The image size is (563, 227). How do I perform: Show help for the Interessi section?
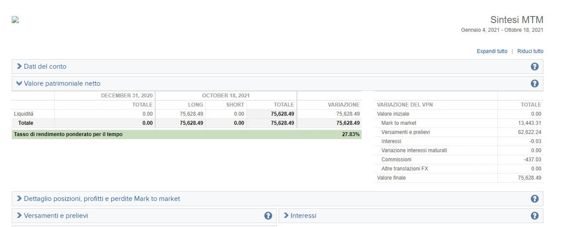click(x=534, y=216)
